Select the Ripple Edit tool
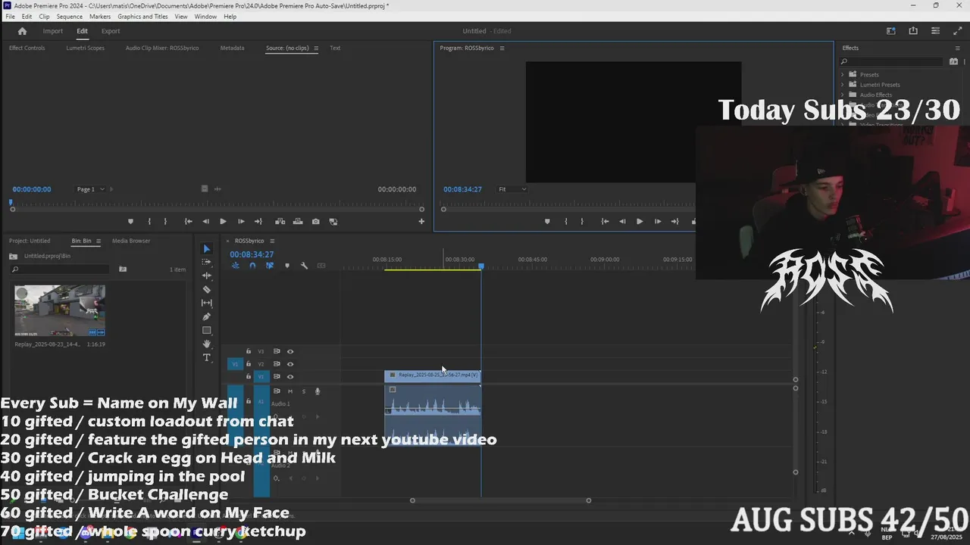970x545 pixels. click(x=207, y=276)
